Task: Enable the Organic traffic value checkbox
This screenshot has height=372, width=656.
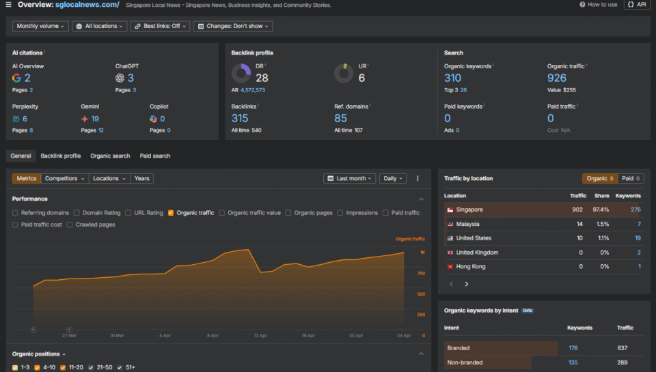Action: 221,213
